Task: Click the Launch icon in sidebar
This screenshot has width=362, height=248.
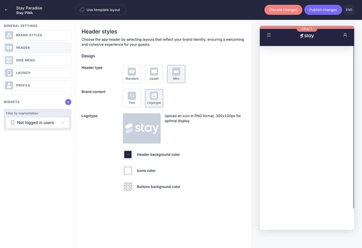Action: point(9,73)
